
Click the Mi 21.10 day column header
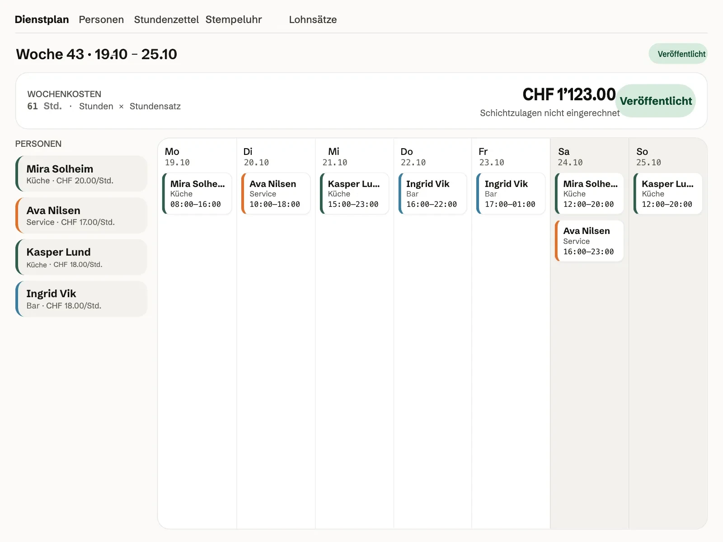(335, 156)
